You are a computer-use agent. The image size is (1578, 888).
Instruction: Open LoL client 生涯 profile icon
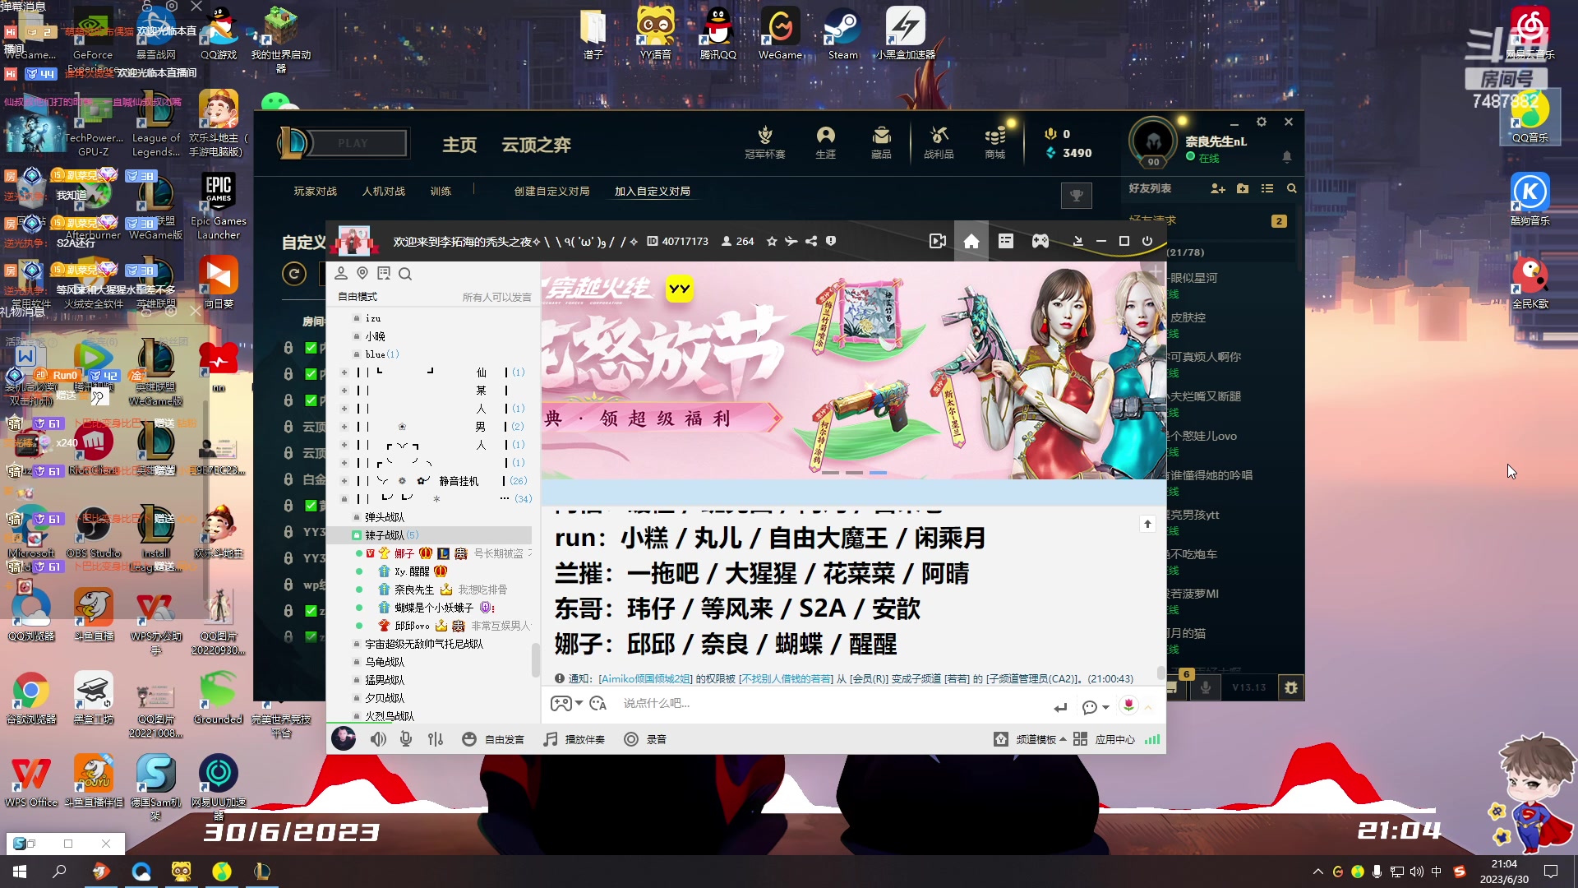(x=825, y=142)
